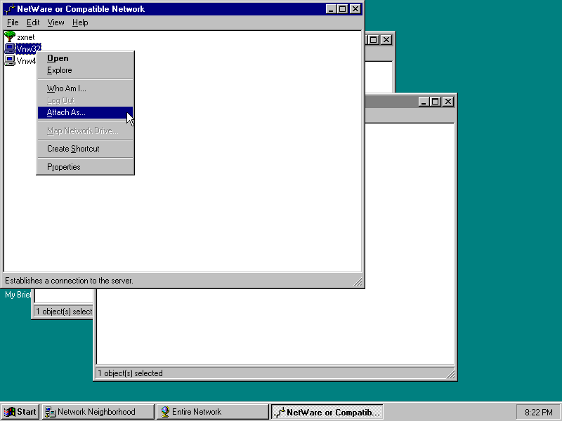
Task: Click the zxnet tree icon
Action: pyautogui.click(x=10, y=36)
